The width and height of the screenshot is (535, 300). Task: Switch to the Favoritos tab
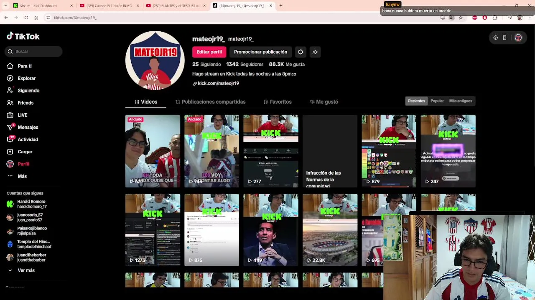pyautogui.click(x=278, y=102)
